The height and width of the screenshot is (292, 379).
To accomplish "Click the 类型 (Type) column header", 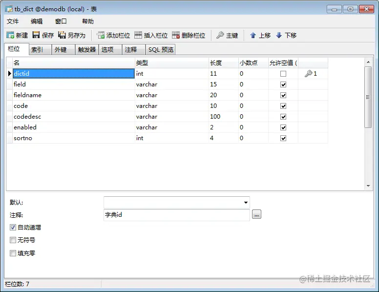I will [x=171, y=63].
